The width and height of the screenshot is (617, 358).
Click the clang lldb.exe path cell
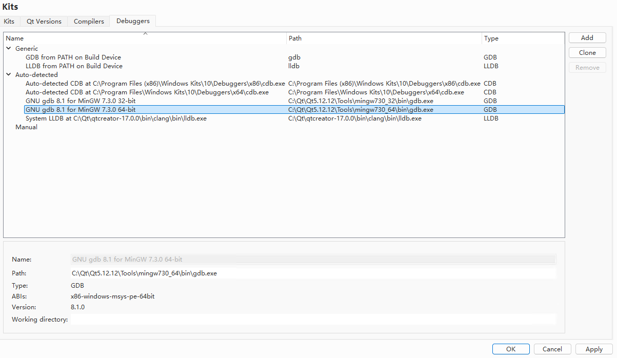[355, 118]
